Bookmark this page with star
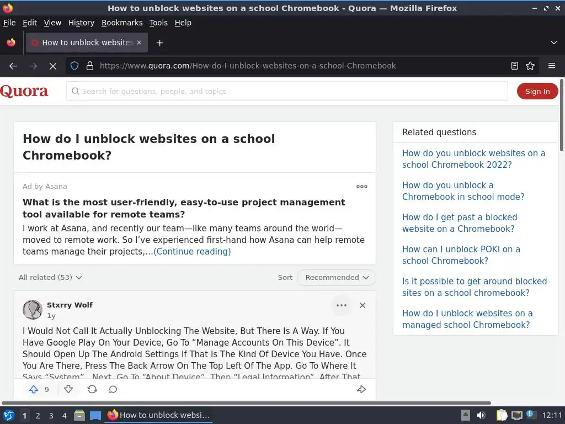The image size is (565, 424). tap(530, 66)
